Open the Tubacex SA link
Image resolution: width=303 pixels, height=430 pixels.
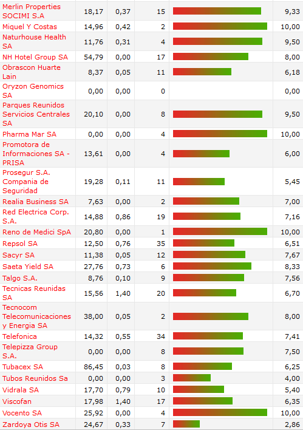click(22, 367)
